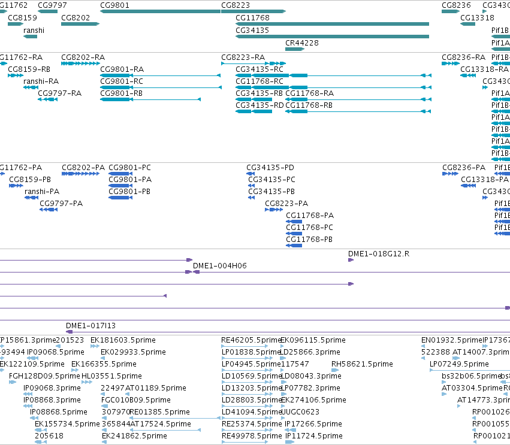
Task: Click transcript label CG11768-RA
Action: point(310,93)
